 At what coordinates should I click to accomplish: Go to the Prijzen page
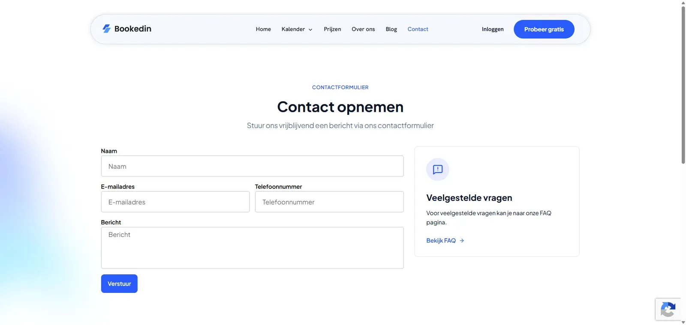332,29
